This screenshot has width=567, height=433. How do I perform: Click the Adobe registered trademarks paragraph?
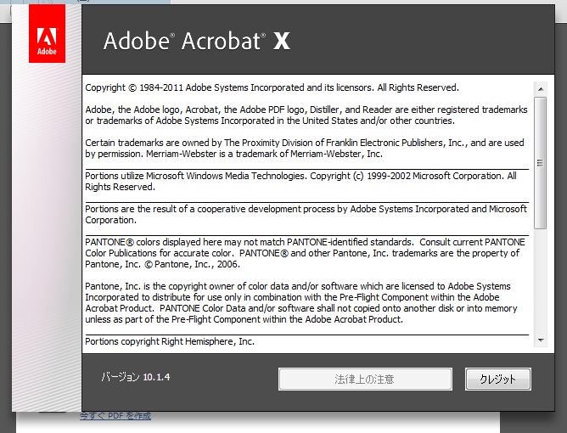(306, 115)
